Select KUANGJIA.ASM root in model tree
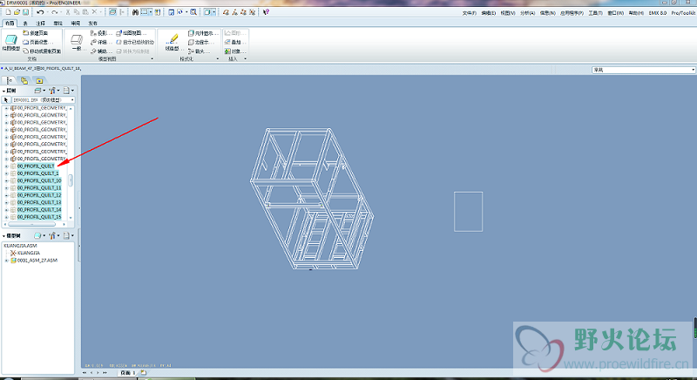The width and height of the screenshot is (697, 380). [20, 245]
